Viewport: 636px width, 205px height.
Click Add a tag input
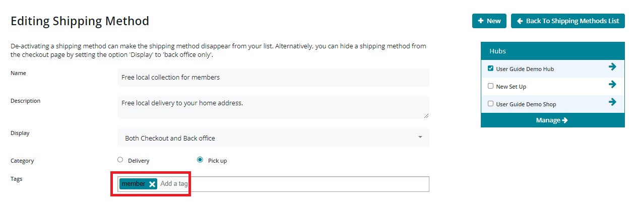[x=174, y=184]
